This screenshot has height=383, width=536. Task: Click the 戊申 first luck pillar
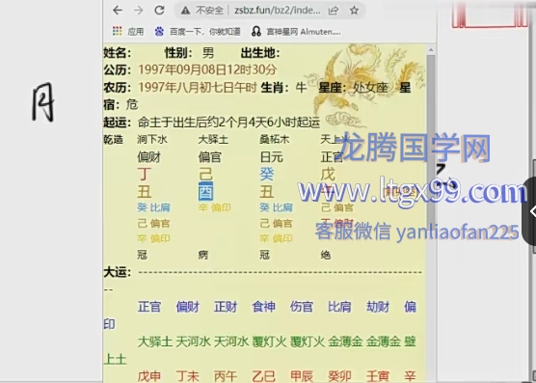click(149, 376)
